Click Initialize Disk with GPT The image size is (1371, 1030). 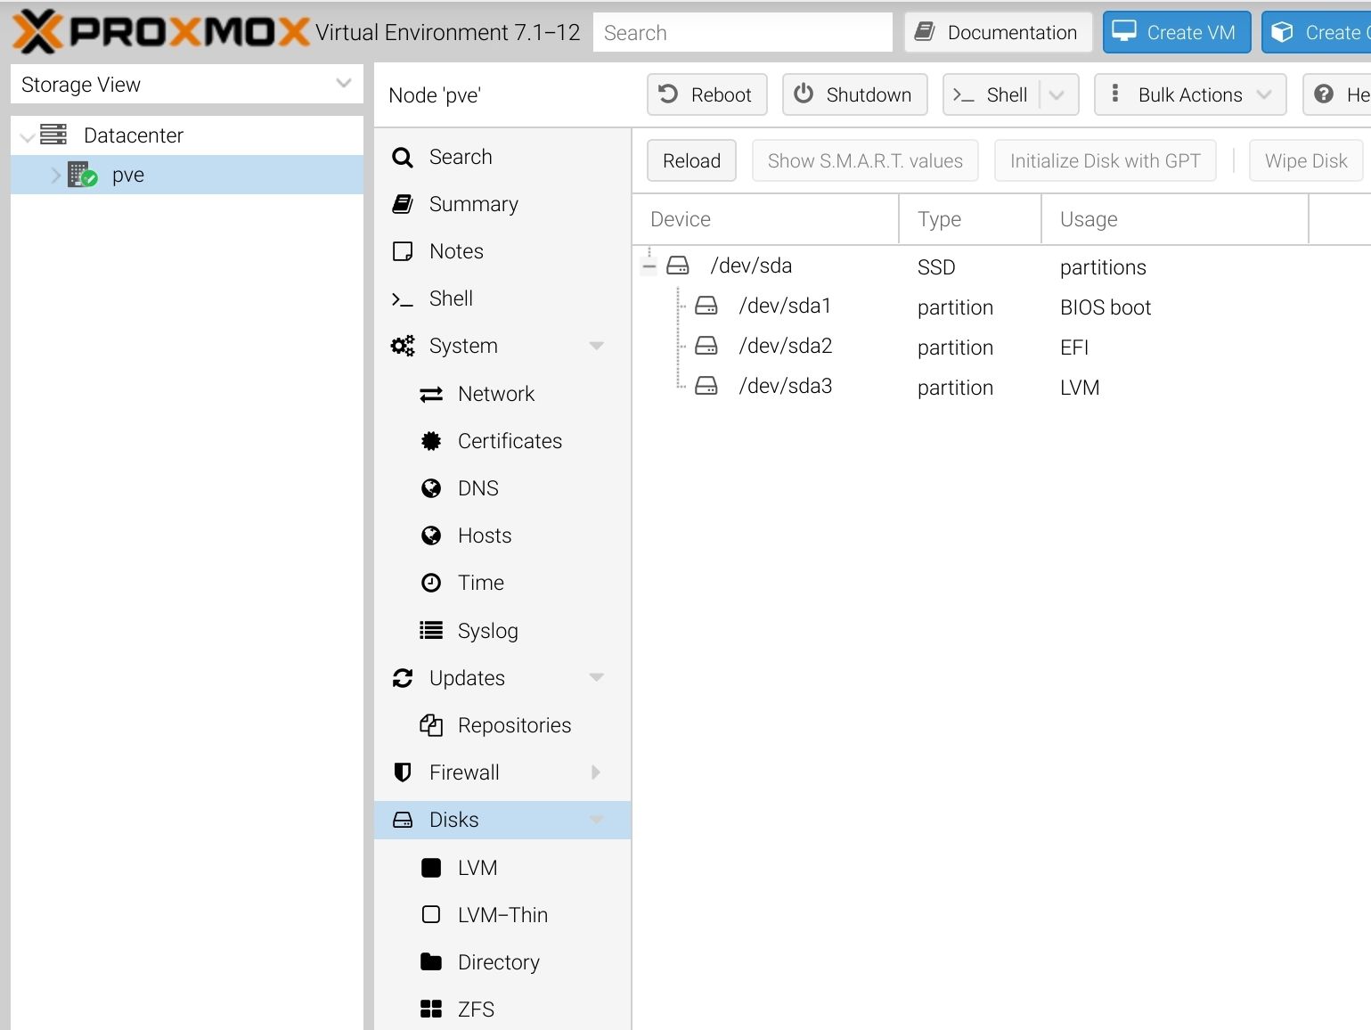(x=1105, y=160)
